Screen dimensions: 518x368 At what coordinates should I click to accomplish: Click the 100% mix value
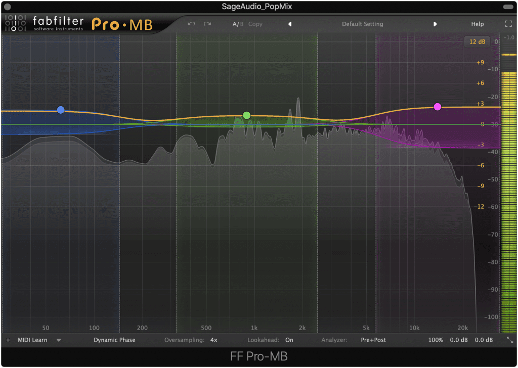point(436,340)
